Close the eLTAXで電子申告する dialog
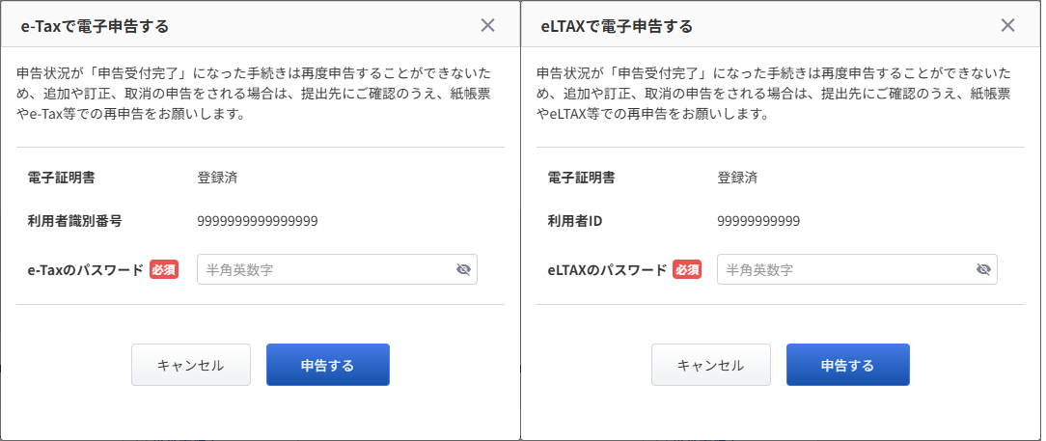 1008,25
